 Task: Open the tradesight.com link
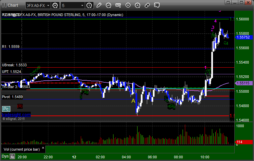point(16,115)
